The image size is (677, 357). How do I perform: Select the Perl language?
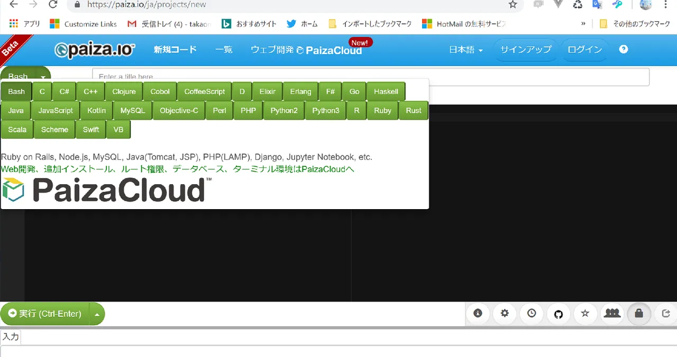pyautogui.click(x=219, y=110)
